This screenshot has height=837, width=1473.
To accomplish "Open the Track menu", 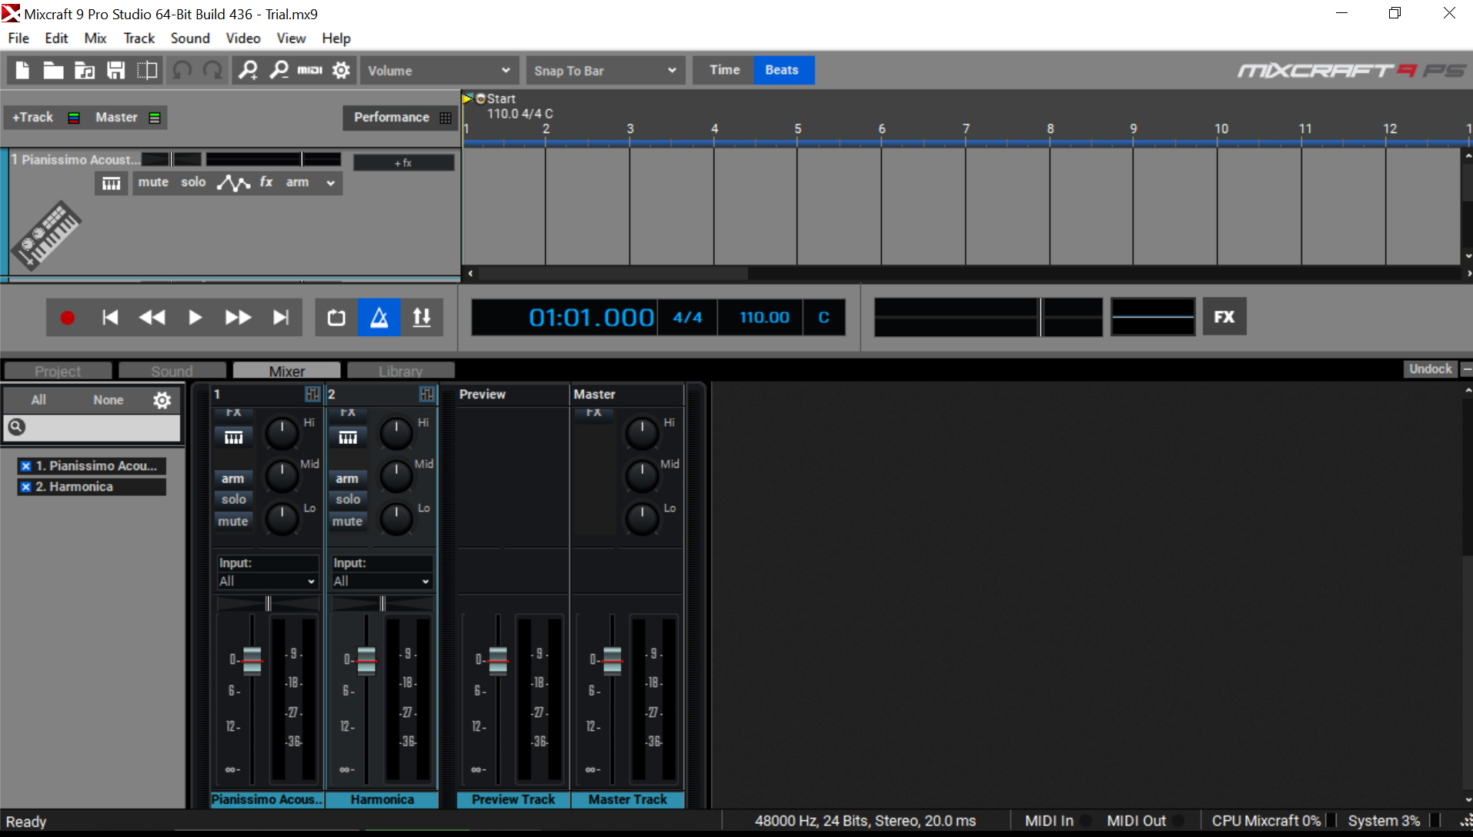I will [139, 38].
